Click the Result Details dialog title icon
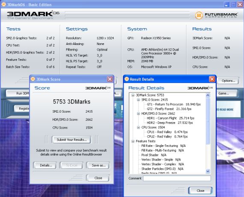 (x=127, y=79)
